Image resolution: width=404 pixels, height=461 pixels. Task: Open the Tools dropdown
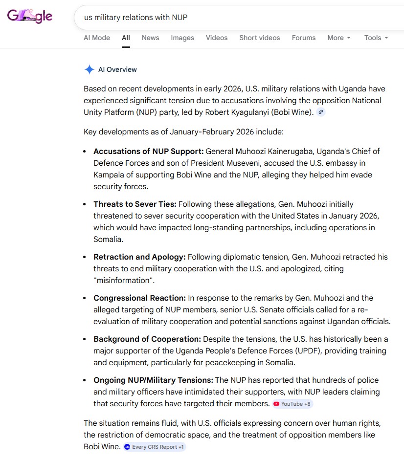coord(376,38)
